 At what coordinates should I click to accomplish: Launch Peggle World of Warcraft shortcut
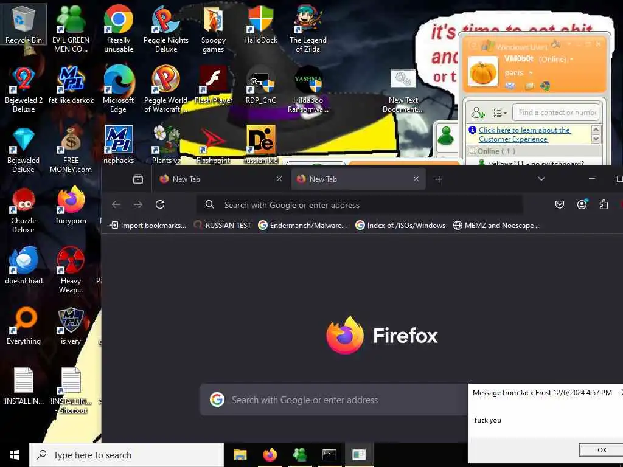[166, 89]
